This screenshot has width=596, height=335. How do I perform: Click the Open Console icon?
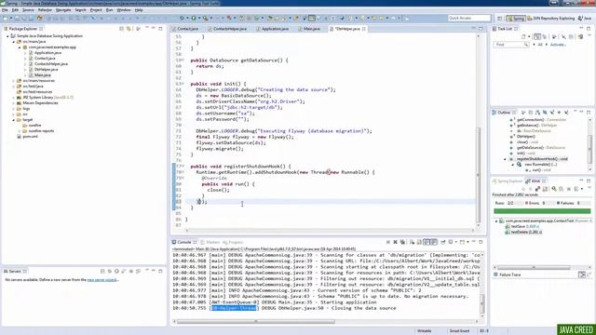click(x=462, y=242)
